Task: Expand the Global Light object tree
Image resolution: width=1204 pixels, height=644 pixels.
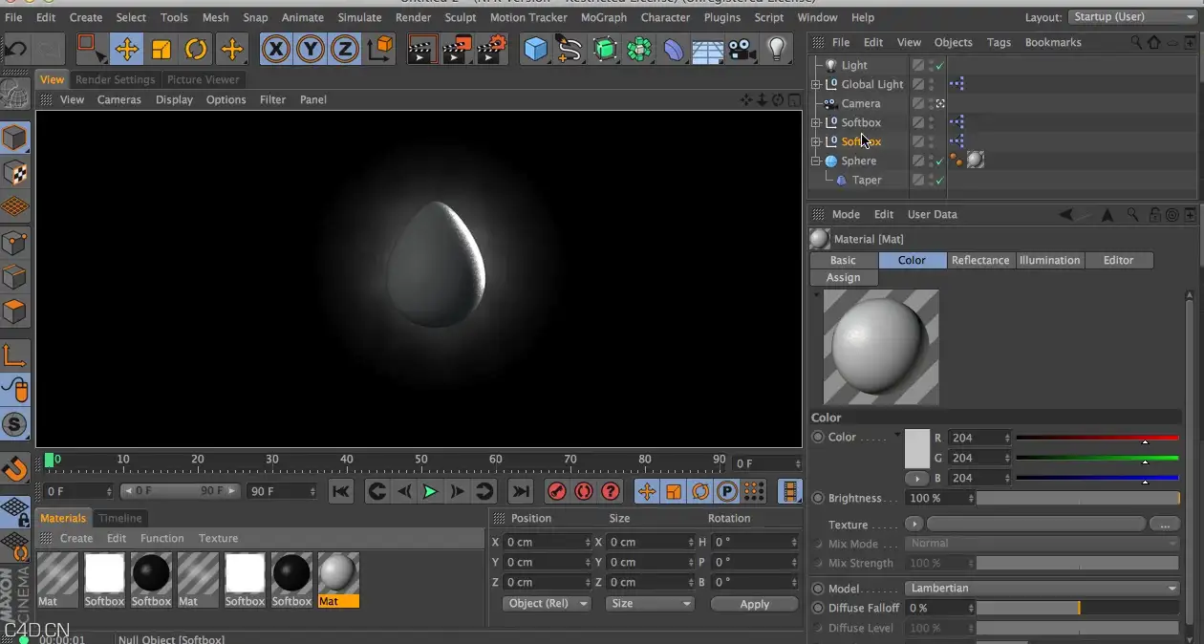Action: click(x=816, y=84)
